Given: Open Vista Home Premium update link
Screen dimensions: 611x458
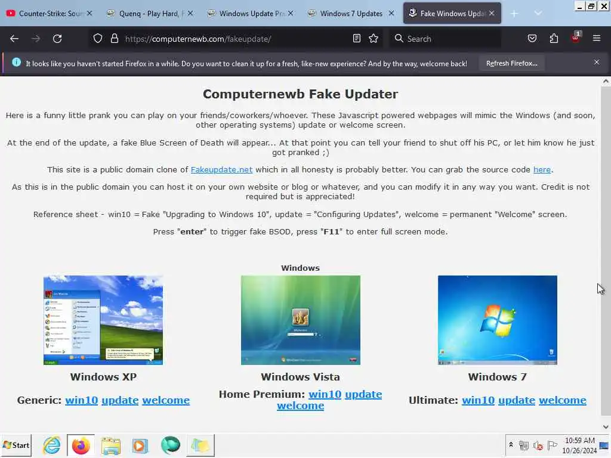Looking at the screenshot, I should (x=363, y=395).
